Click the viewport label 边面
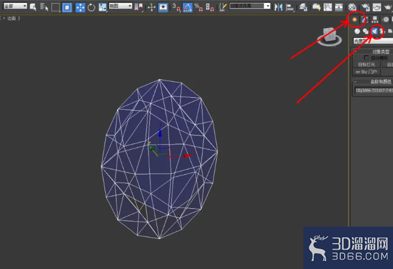The width and height of the screenshot is (393, 269). 11,18
